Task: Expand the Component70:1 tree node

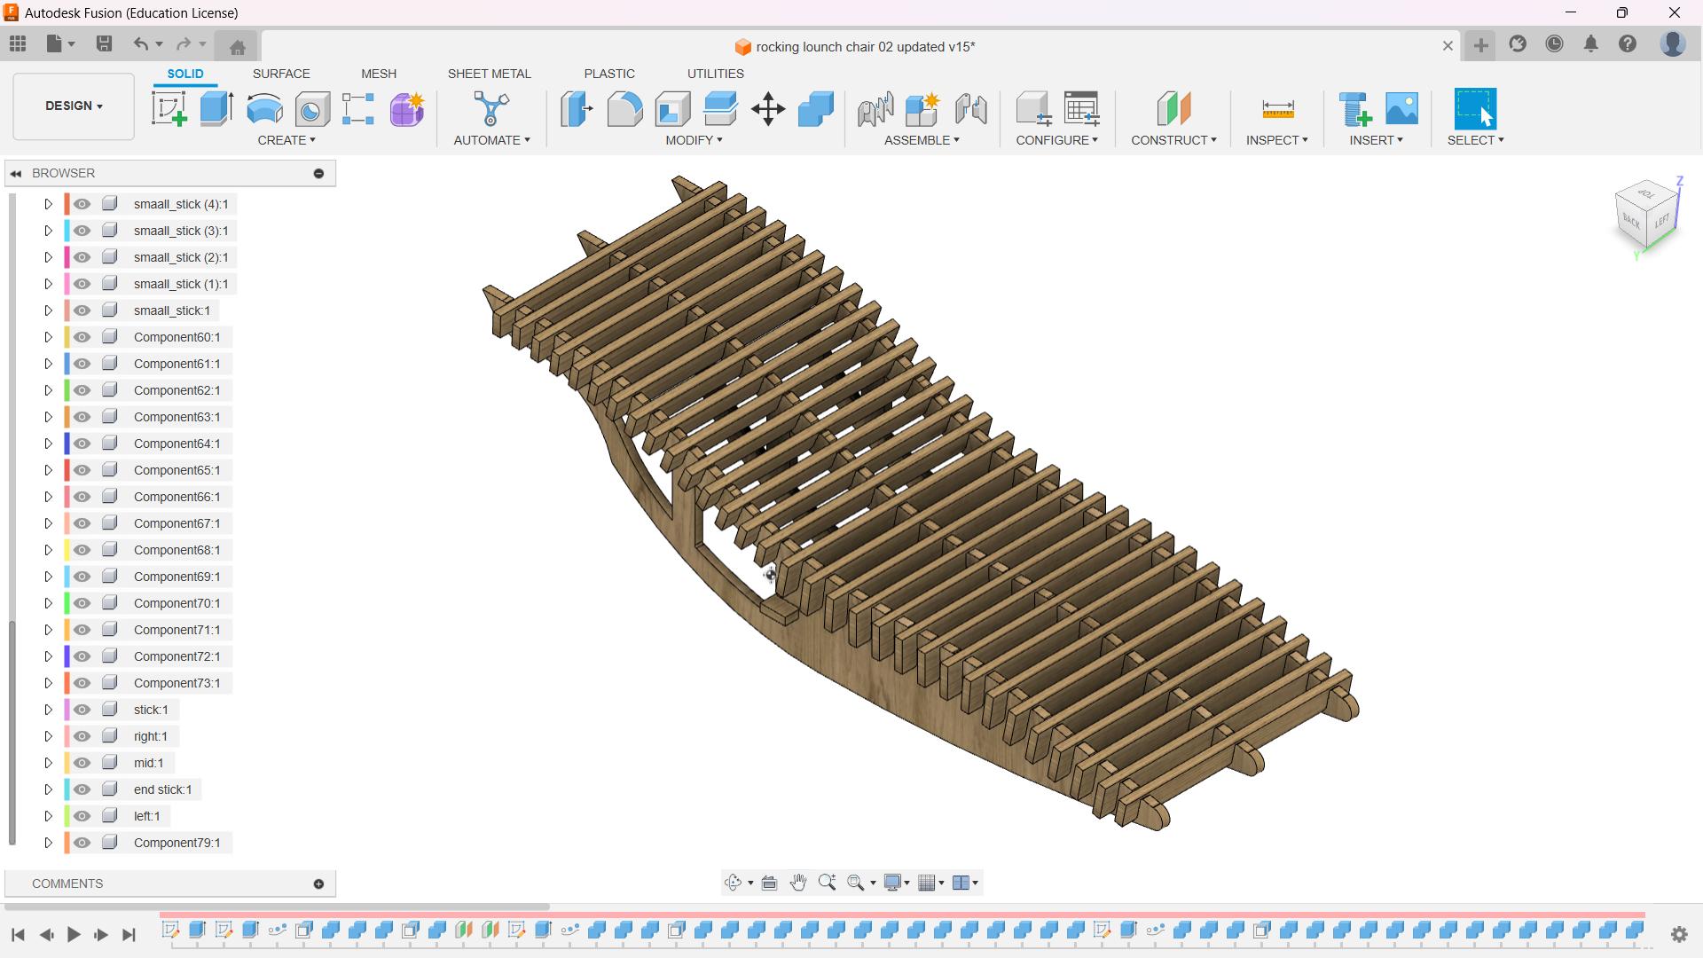Action: pos(49,603)
